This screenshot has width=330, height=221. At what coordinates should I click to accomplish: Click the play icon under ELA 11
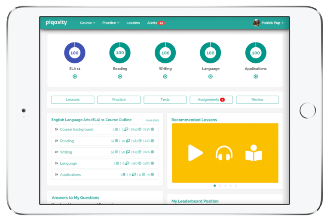75,76
